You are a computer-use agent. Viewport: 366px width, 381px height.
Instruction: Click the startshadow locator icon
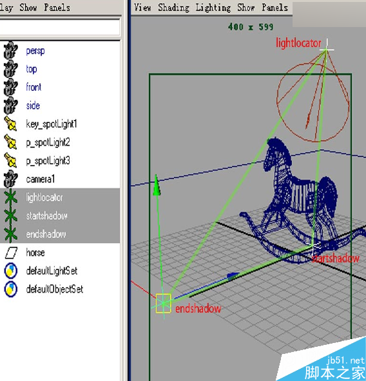[10, 216]
